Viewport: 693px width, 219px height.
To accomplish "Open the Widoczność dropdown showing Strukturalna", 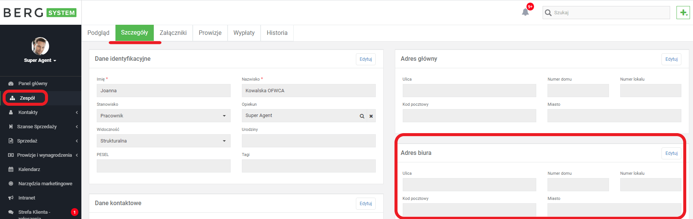I will (163, 141).
